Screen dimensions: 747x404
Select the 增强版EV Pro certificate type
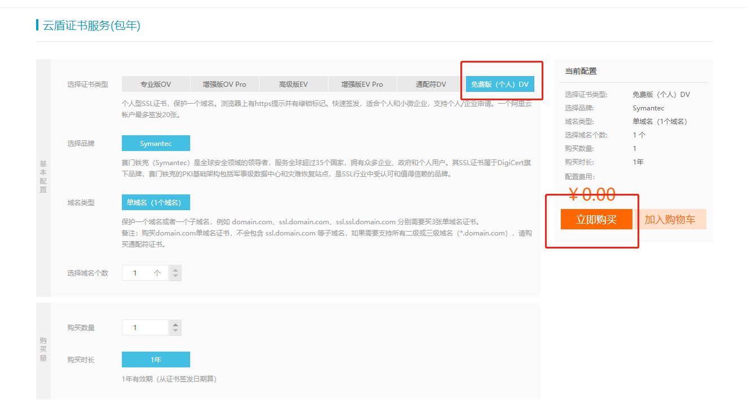362,83
